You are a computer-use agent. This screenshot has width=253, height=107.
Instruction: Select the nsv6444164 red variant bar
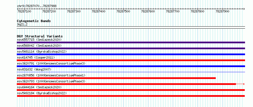131,90
